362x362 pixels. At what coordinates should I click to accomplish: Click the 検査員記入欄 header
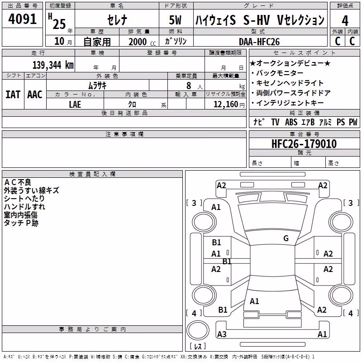coord(92,174)
